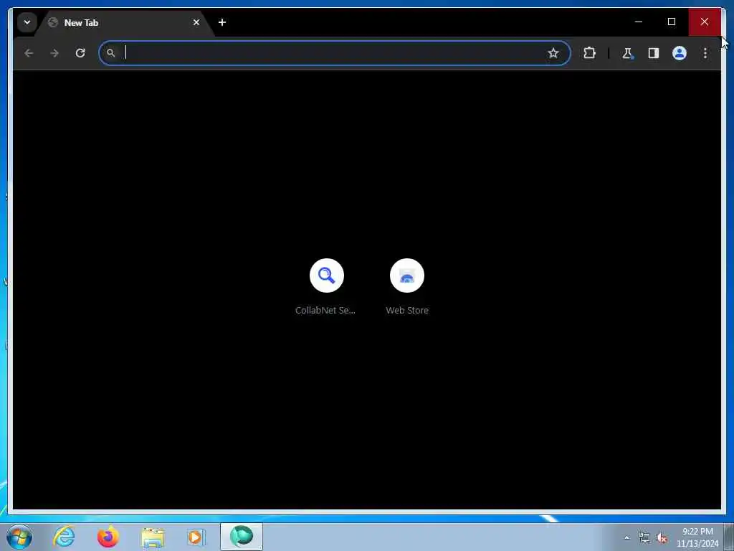This screenshot has width=734, height=551.
Task: Open the muted volume tray icon
Action: 662,538
